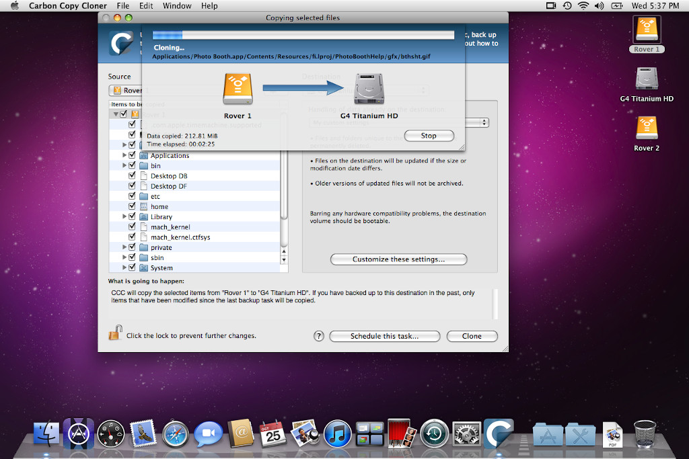Open Time Machine icon in dock
Image resolution: width=689 pixels, height=459 pixels.
click(434, 434)
